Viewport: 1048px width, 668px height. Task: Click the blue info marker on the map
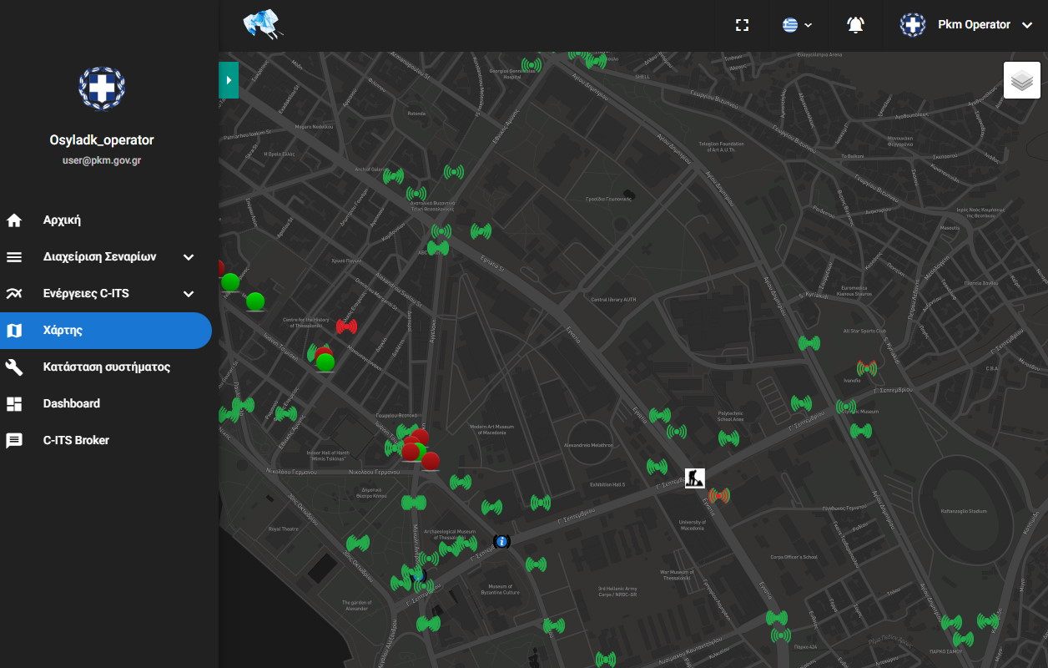tap(501, 542)
